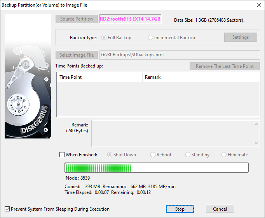The height and width of the screenshot is (218, 265).
Task: Choose the Hibernate radio option
Action: [x=224, y=155]
